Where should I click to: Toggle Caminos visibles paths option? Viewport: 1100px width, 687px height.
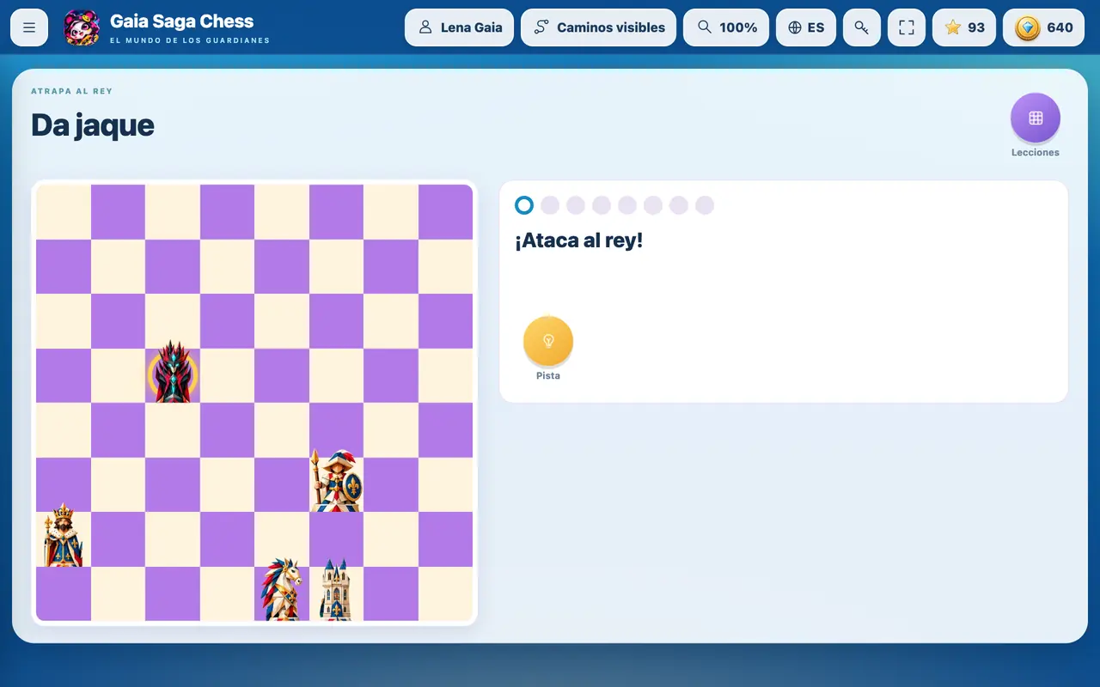tap(599, 27)
